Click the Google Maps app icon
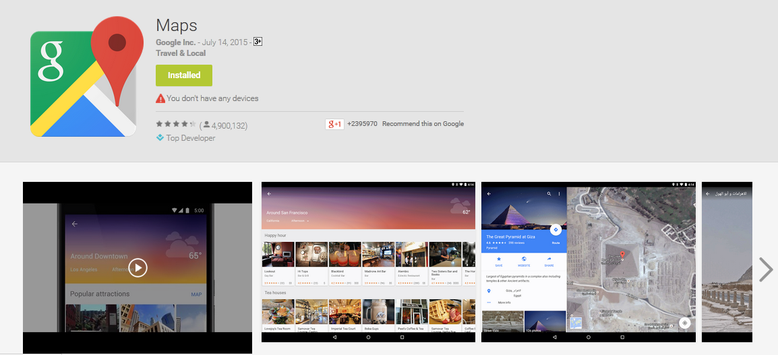Image resolution: width=778 pixels, height=355 pixels. [87, 77]
